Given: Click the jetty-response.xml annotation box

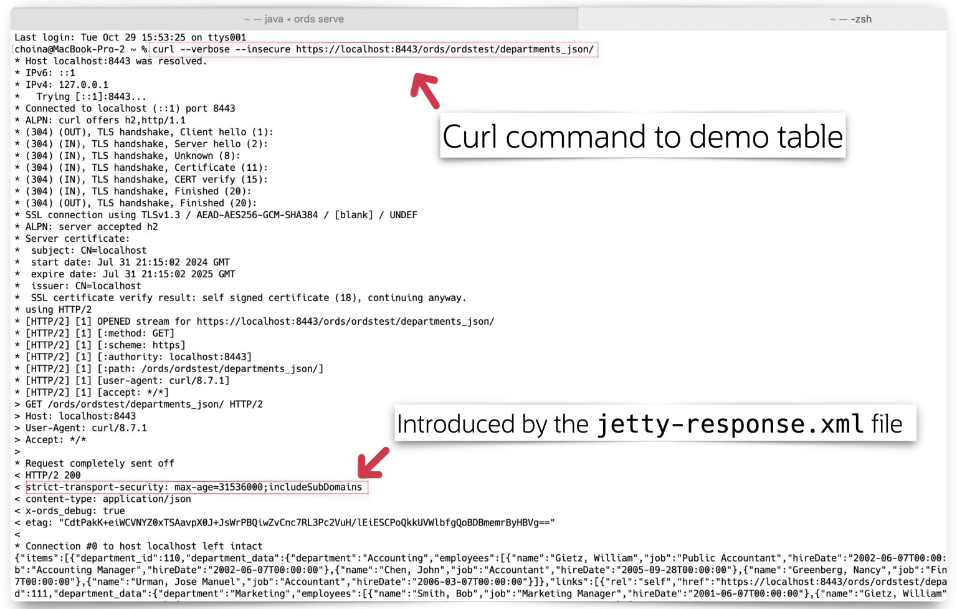Looking at the screenshot, I should point(655,423).
